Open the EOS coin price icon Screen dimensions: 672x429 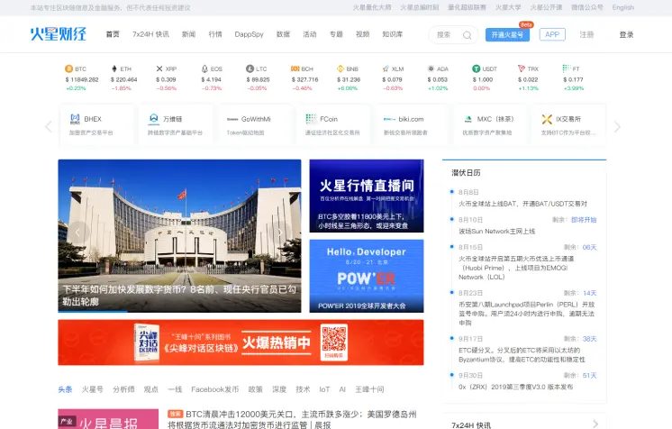tap(204, 68)
